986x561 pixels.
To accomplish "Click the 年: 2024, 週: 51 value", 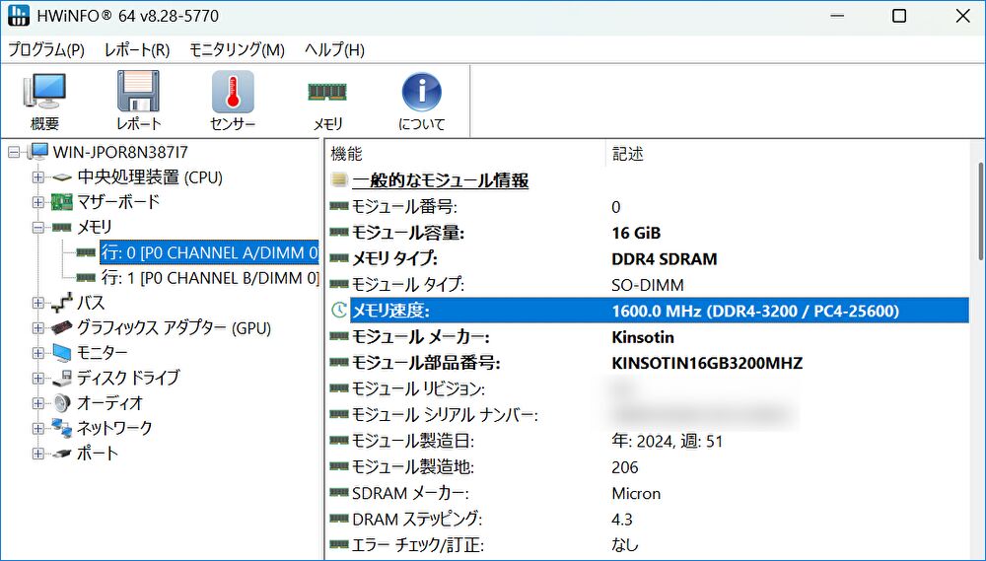I will [668, 441].
